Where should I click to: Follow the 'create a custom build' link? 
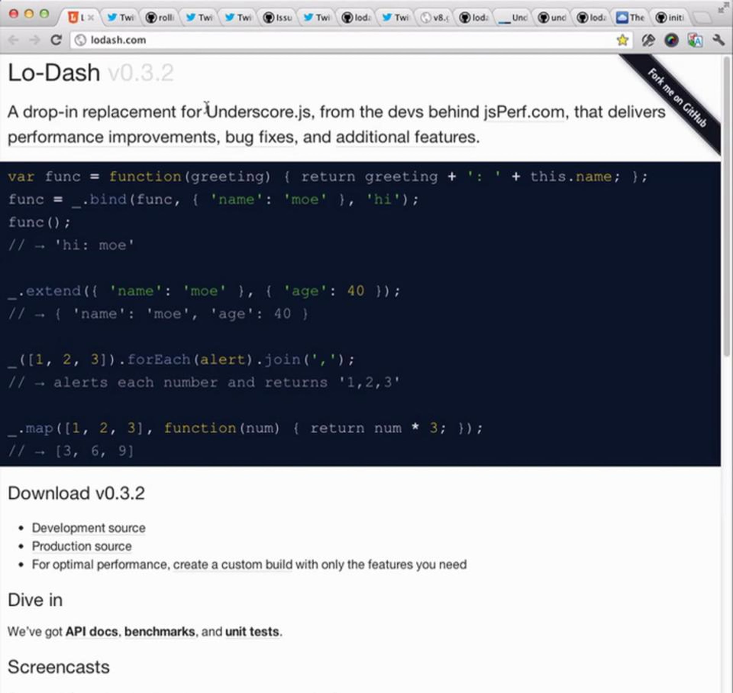[233, 564]
